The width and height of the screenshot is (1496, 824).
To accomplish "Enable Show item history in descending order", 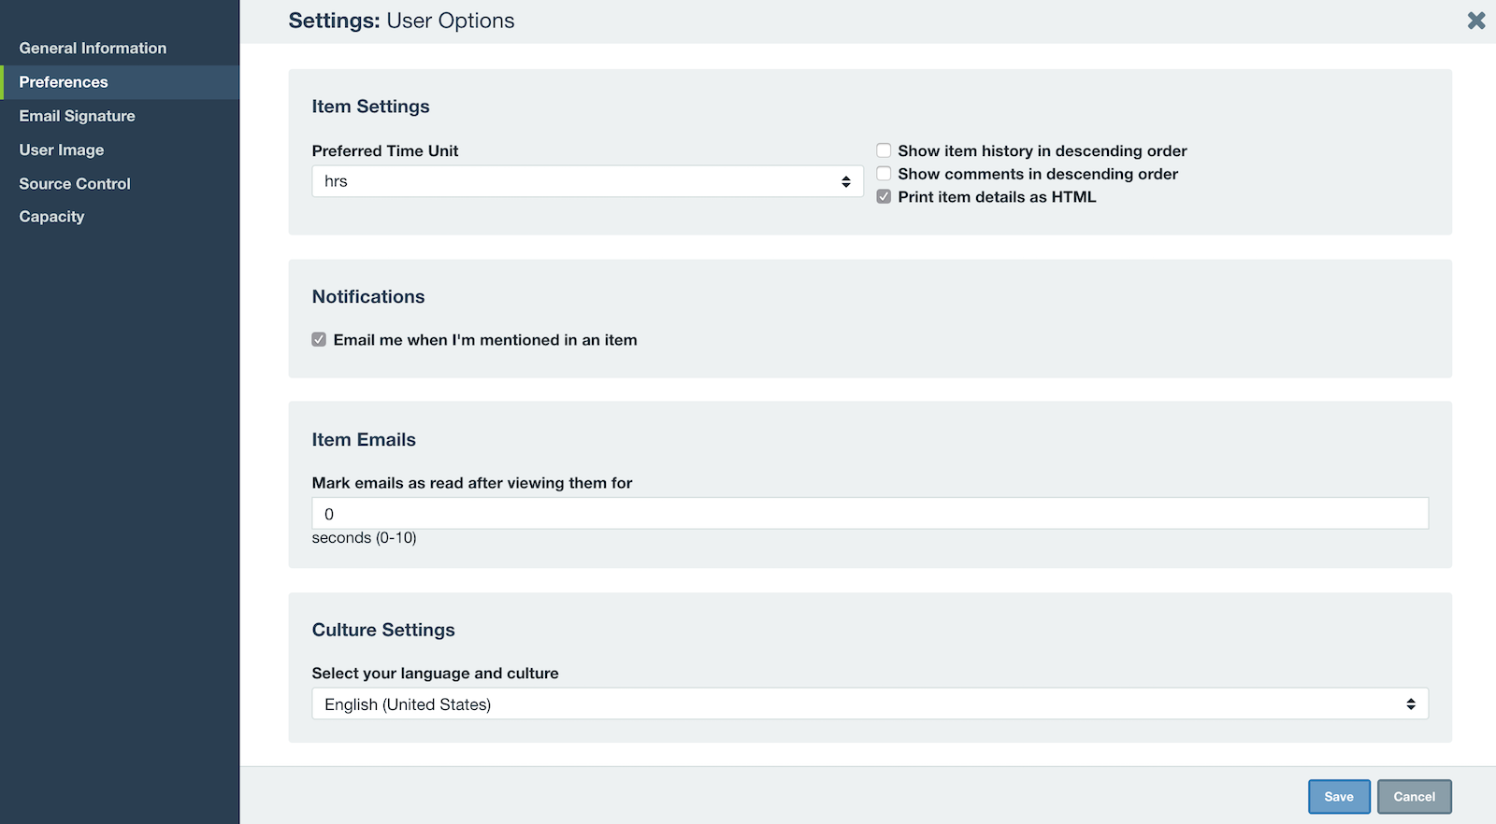I will (884, 150).
